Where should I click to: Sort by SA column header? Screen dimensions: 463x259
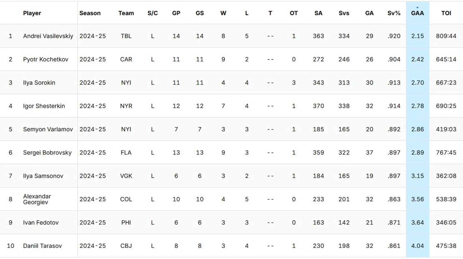(x=318, y=13)
